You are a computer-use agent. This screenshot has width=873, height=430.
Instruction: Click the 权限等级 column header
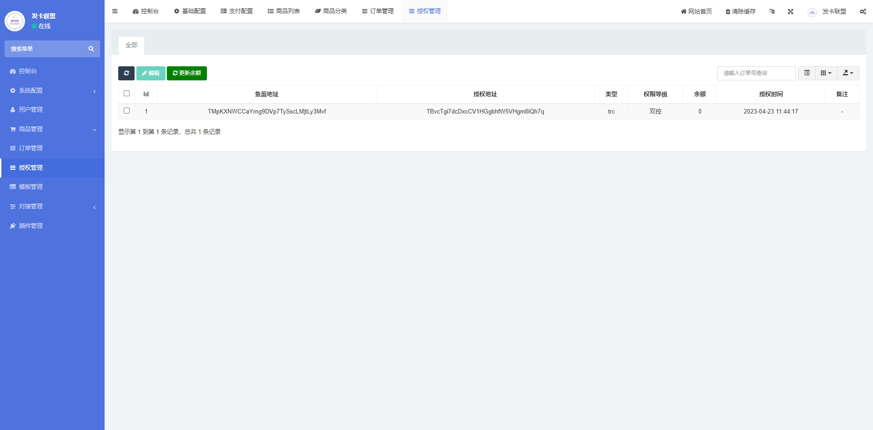click(655, 94)
